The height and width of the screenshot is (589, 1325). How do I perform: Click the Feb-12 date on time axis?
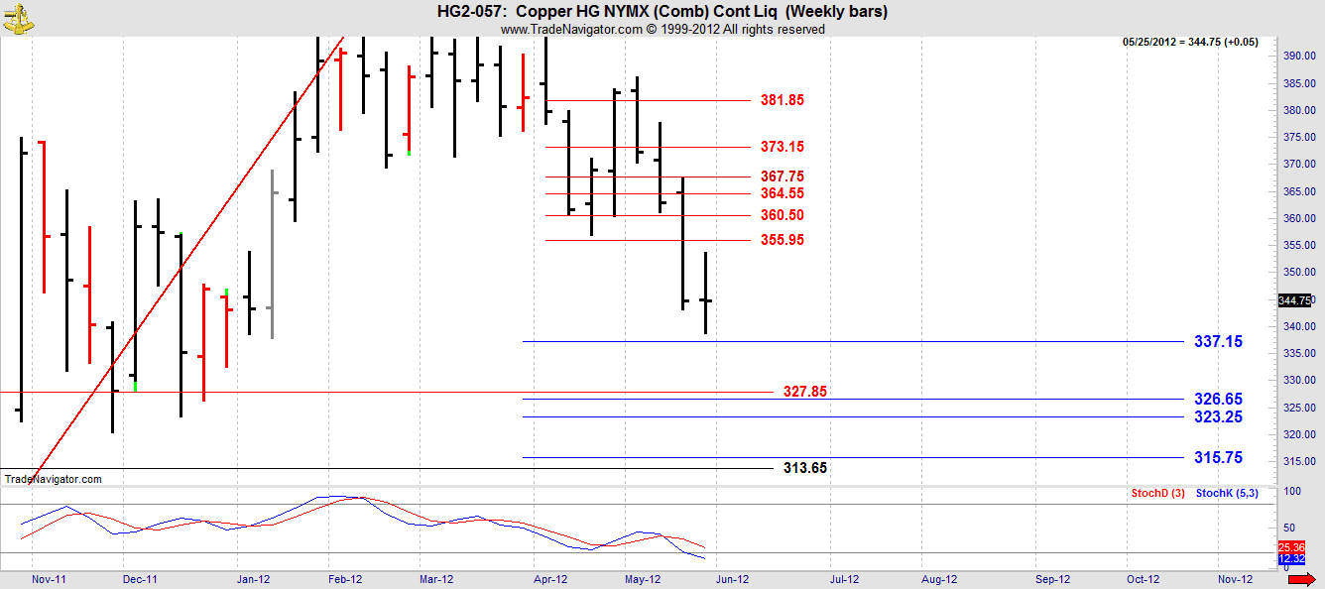pyautogui.click(x=347, y=579)
